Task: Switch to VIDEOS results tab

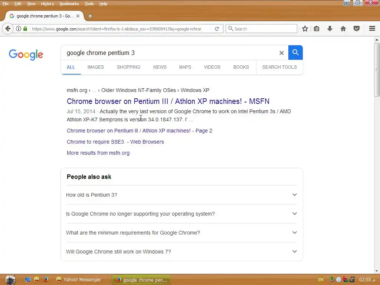Action: [212, 67]
